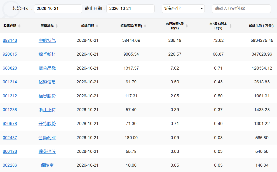The width and height of the screenshot is (277, 172).
Task: Open 中船特气 stock link
Action: (47, 40)
